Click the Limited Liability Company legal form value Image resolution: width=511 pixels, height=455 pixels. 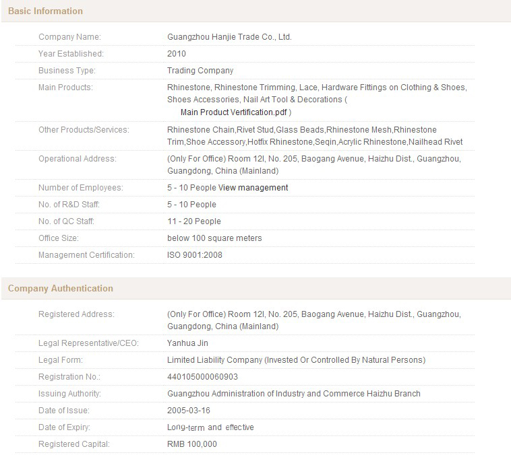click(x=296, y=360)
